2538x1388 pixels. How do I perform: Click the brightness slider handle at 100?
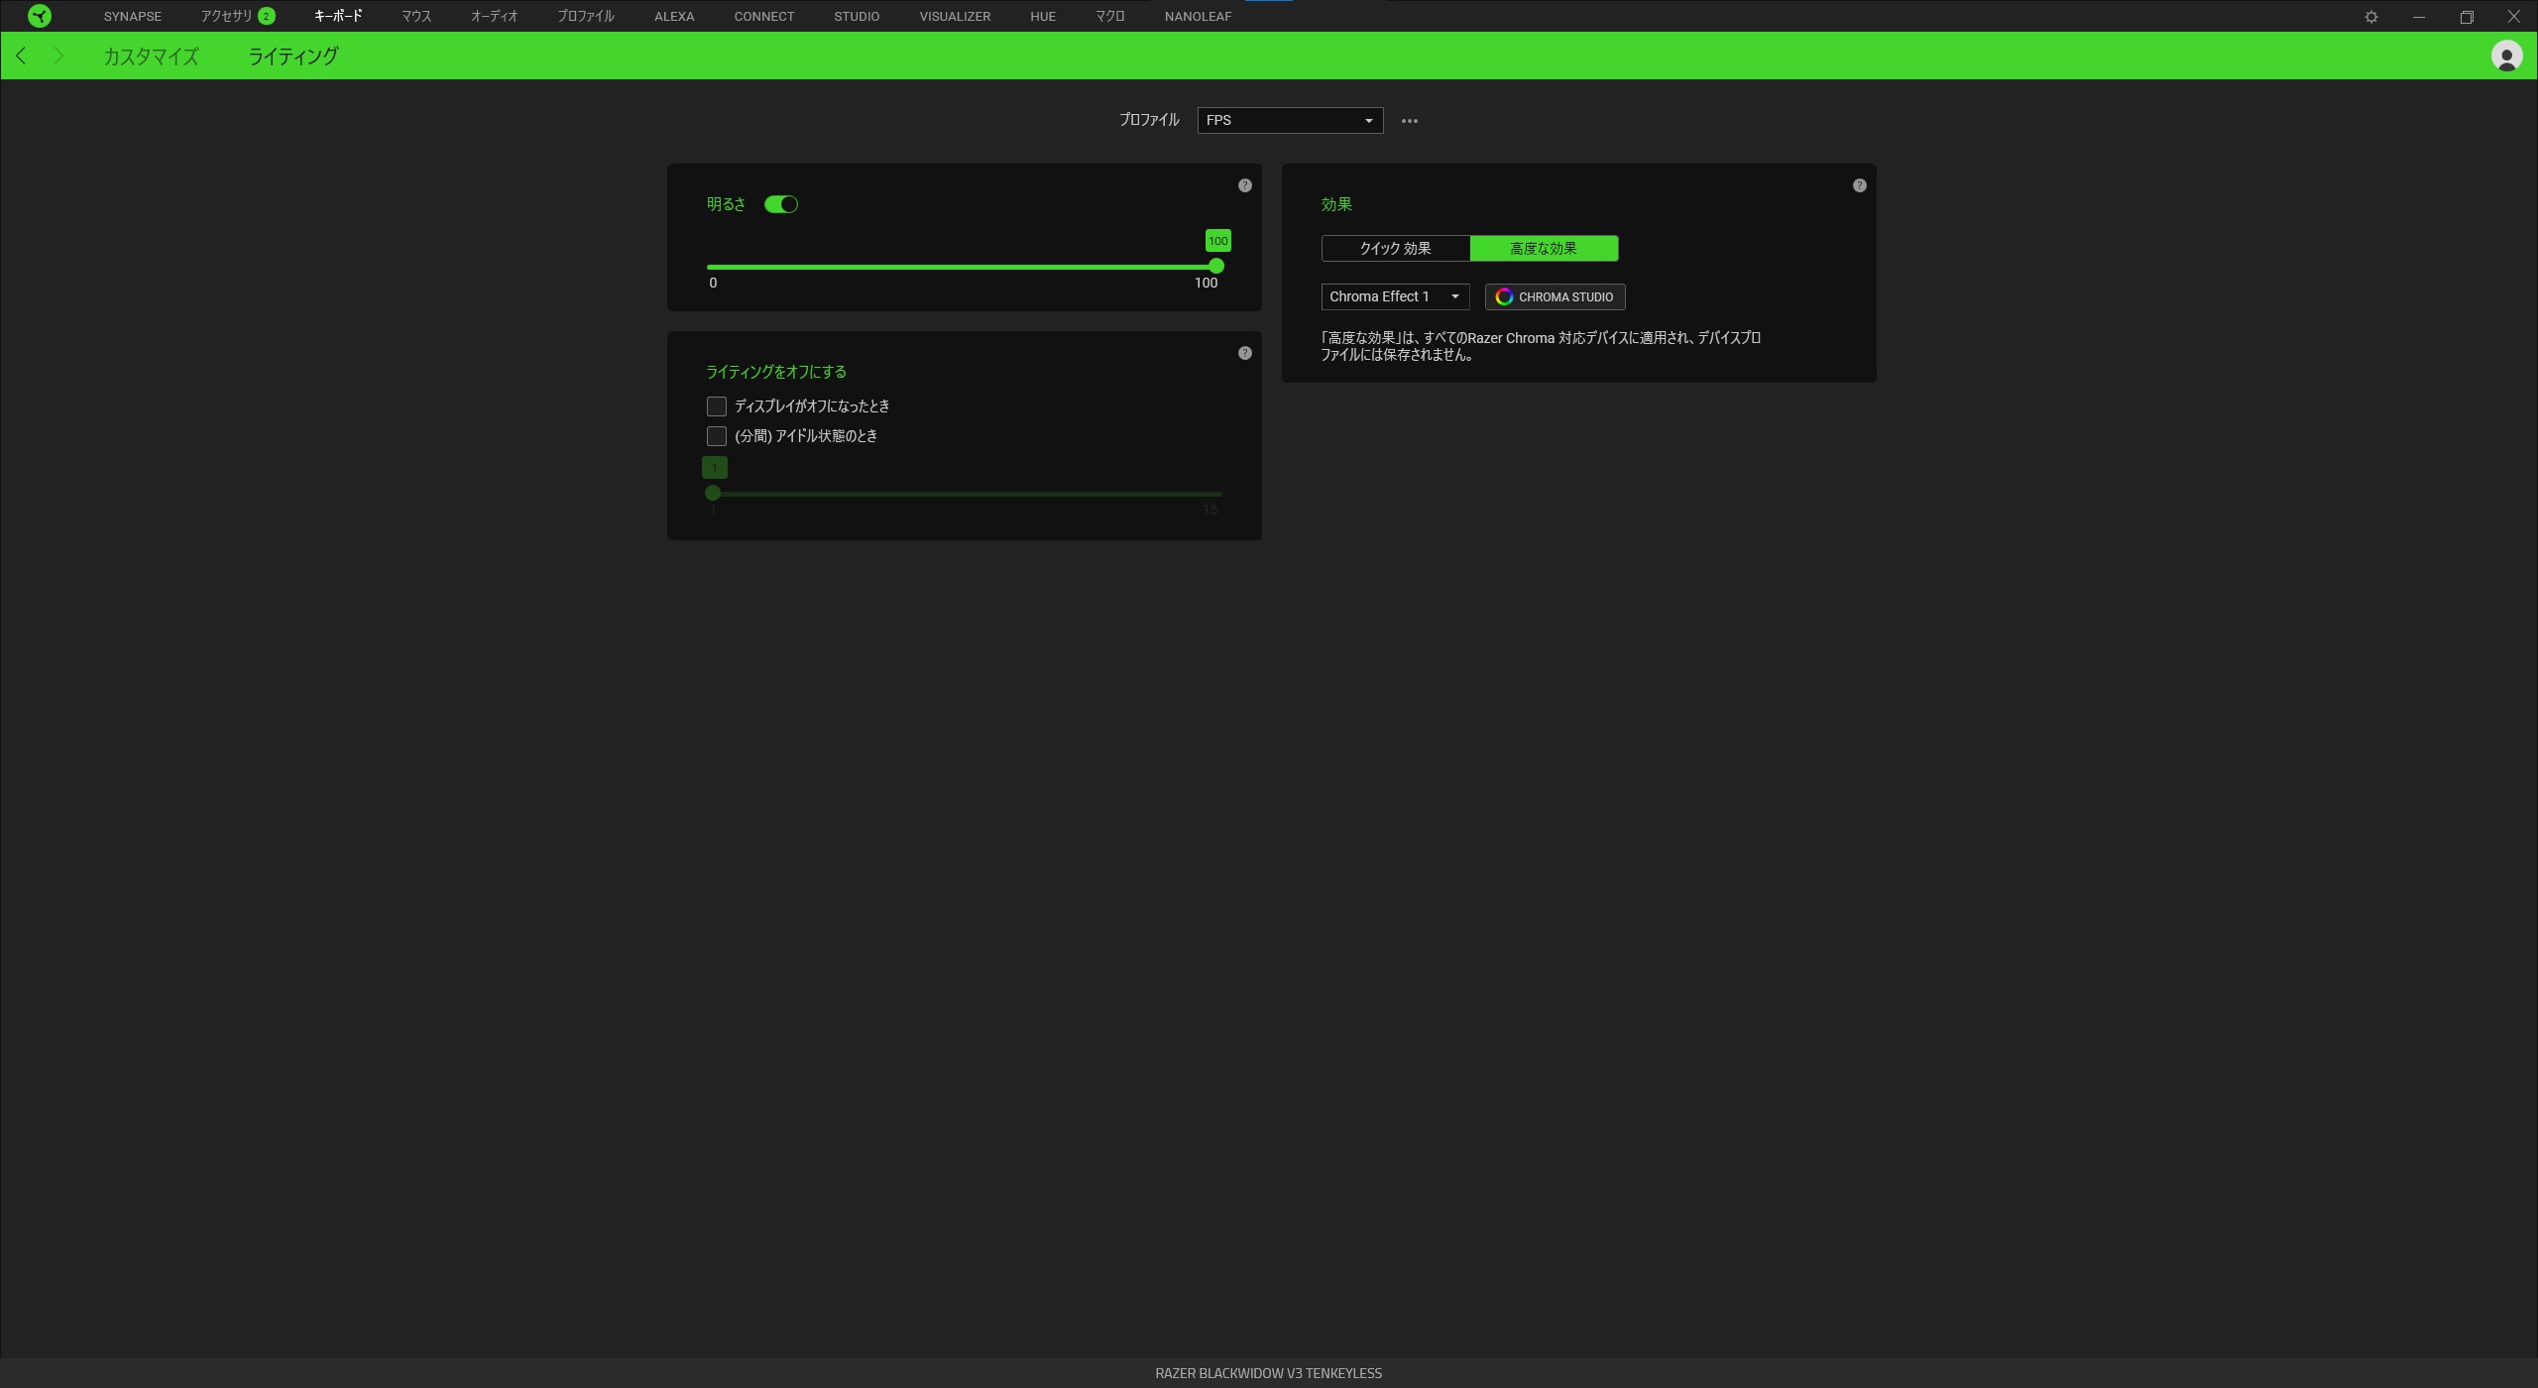point(1216,267)
